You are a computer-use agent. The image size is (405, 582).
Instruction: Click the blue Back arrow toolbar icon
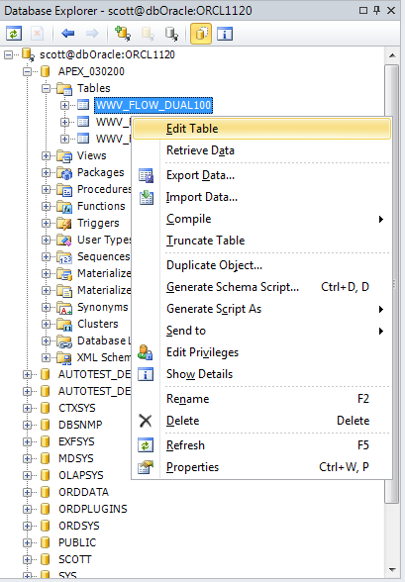[x=68, y=34]
